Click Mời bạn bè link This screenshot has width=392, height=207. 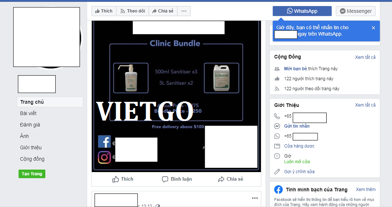click(x=295, y=69)
